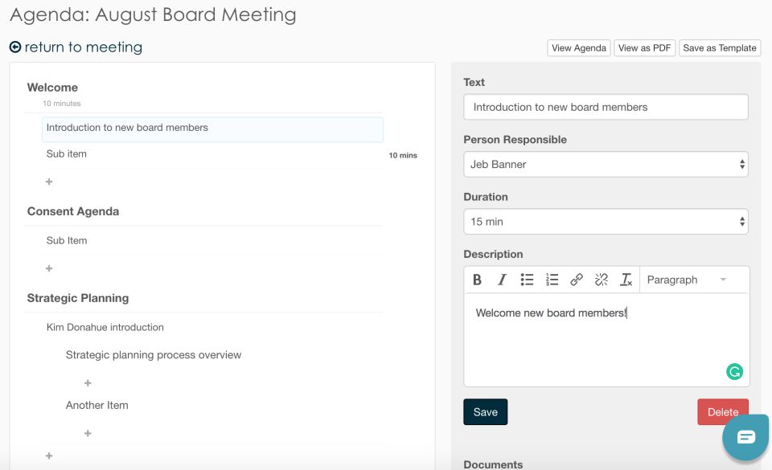Apply italic formatting in the description editor
Viewport: 772px width, 470px height.
(x=501, y=280)
